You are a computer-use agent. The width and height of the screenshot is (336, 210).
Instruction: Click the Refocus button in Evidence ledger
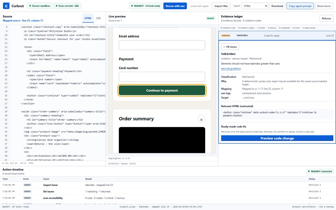pos(326,18)
